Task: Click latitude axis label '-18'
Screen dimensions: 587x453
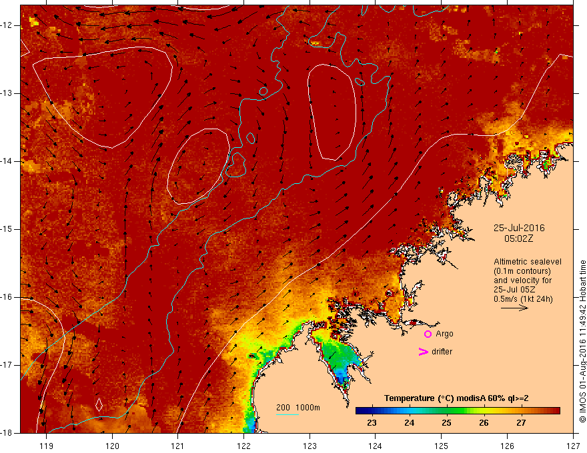Action: [7, 433]
